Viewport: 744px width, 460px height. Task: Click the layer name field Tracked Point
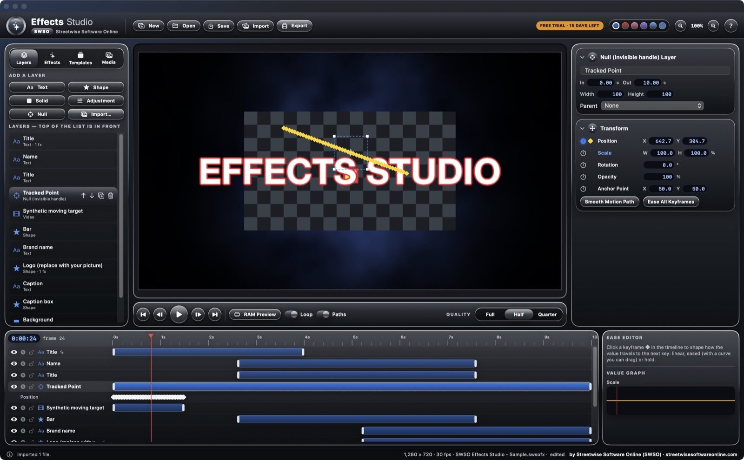click(x=655, y=71)
